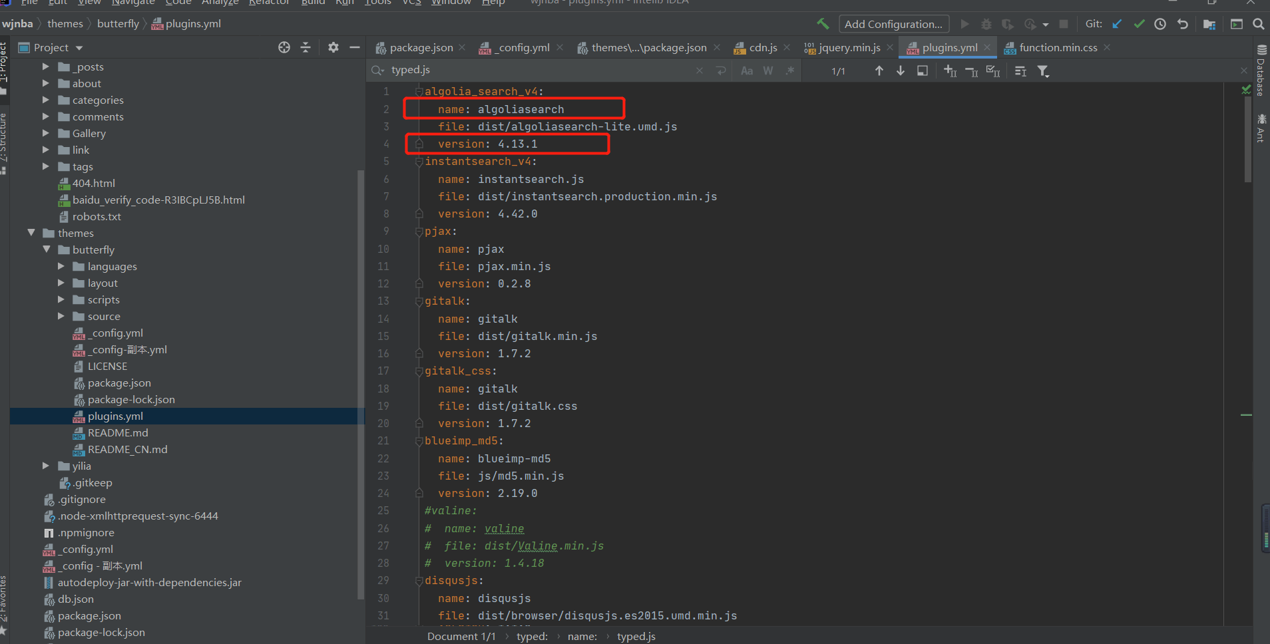Viewport: 1270px width, 644px height.
Task: Click Add Configuration button
Action: [893, 24]
